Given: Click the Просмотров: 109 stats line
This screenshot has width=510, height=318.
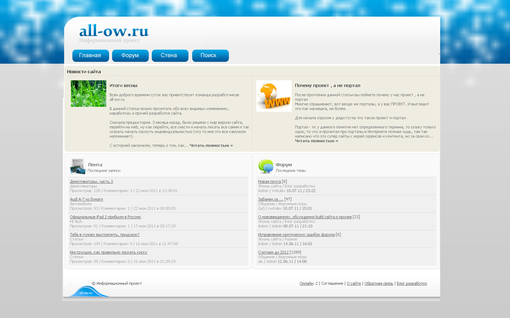Looking at the screenshot, I should (124, 244).
